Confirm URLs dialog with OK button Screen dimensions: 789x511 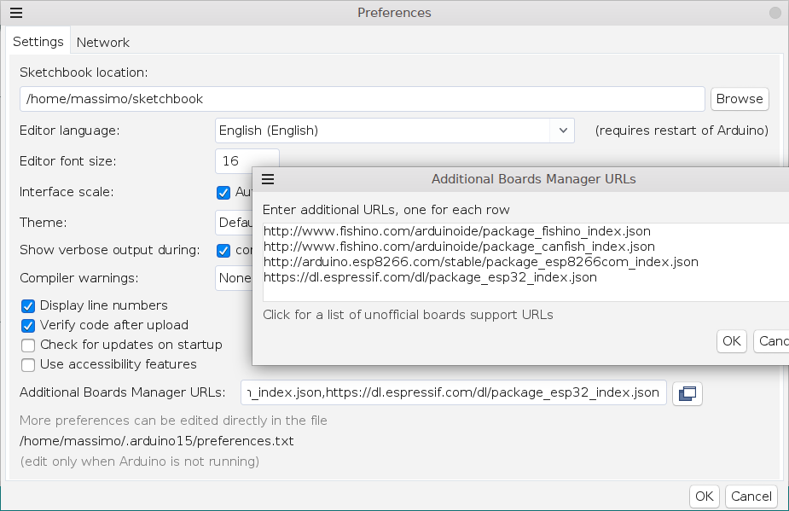click(x=731, y=341)
